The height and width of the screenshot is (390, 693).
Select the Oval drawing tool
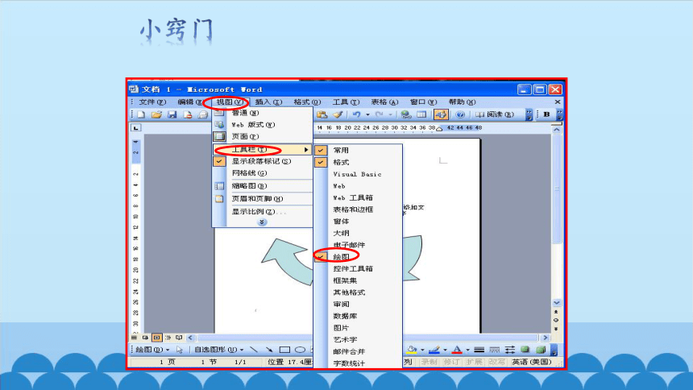tap(300, 350)
